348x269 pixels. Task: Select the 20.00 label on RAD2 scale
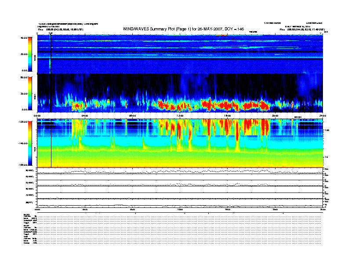coord(24,54)
